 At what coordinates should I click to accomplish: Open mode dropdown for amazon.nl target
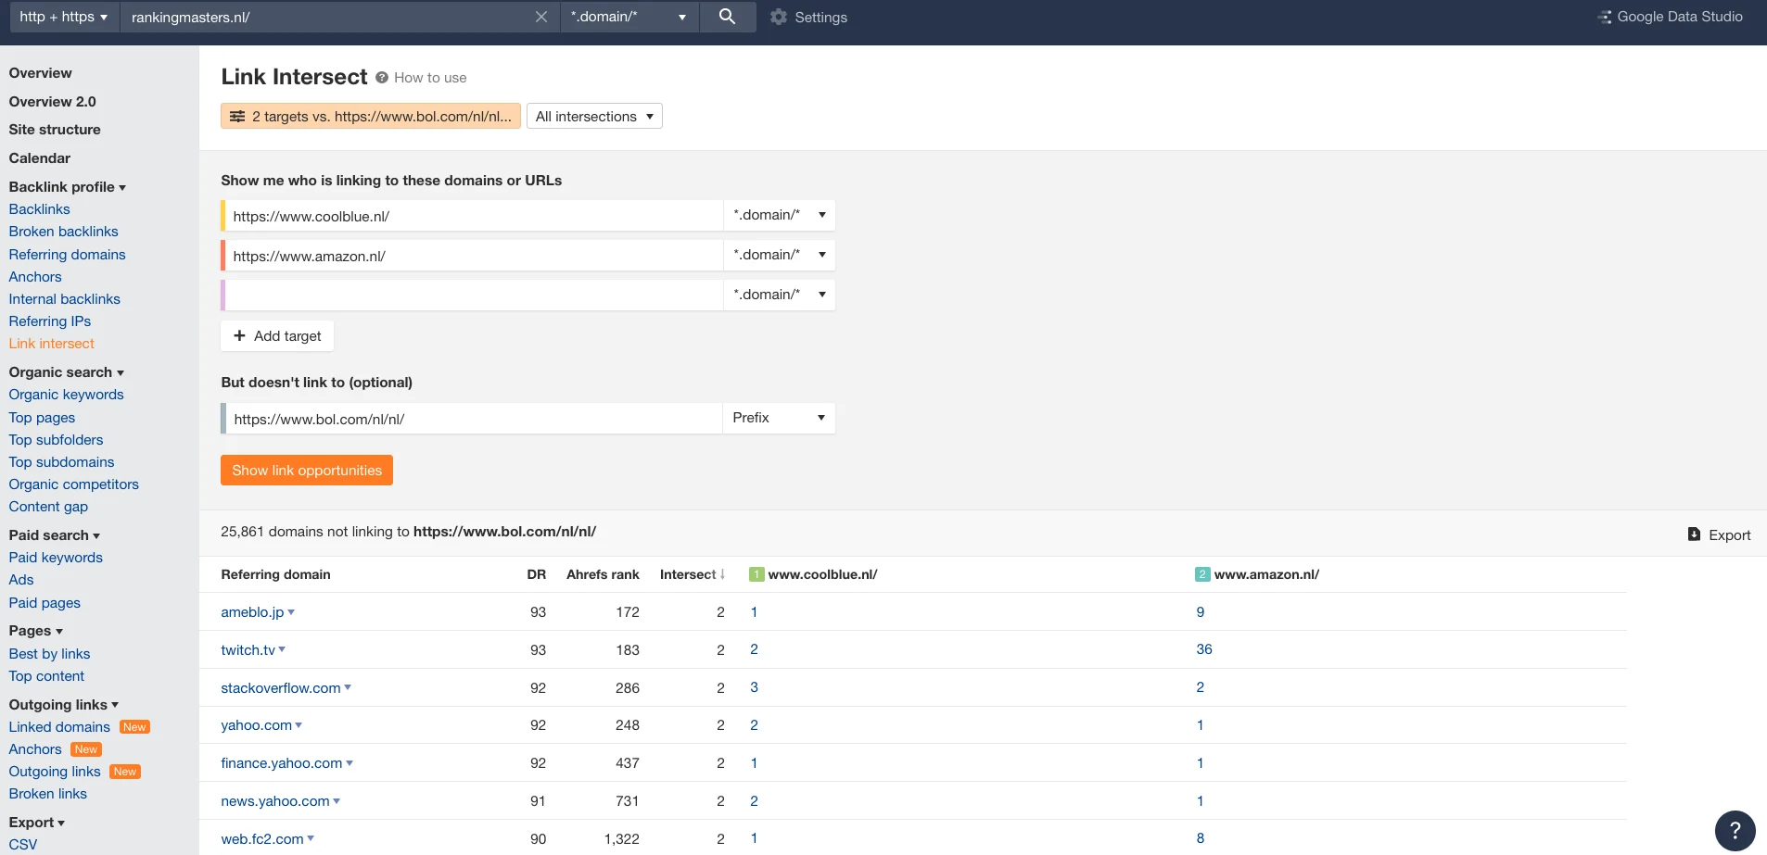click(x=779, y=255)
